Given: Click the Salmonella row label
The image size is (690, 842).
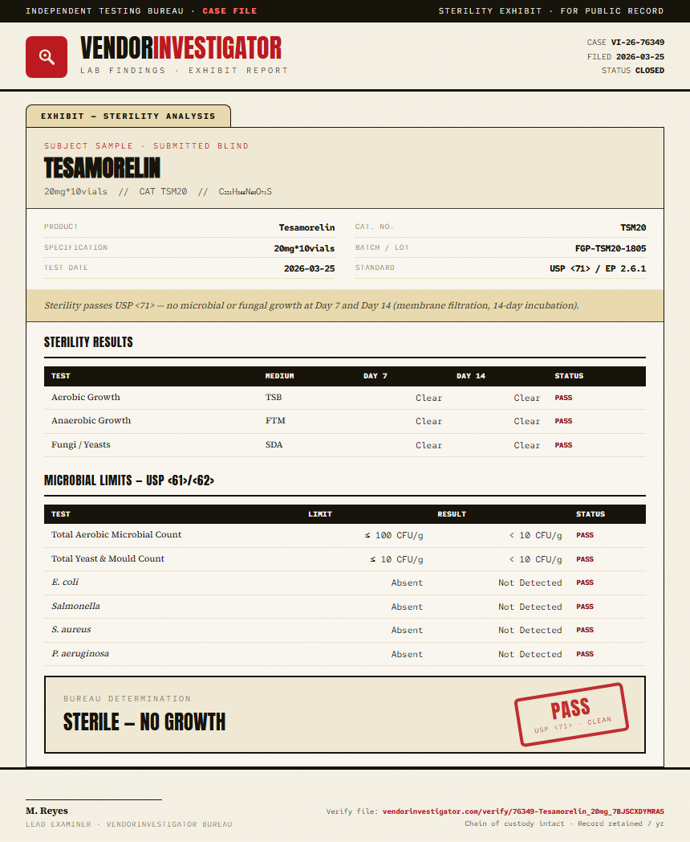Looking at the screenshot, I should pyautogui.click(x=75, y=607).
